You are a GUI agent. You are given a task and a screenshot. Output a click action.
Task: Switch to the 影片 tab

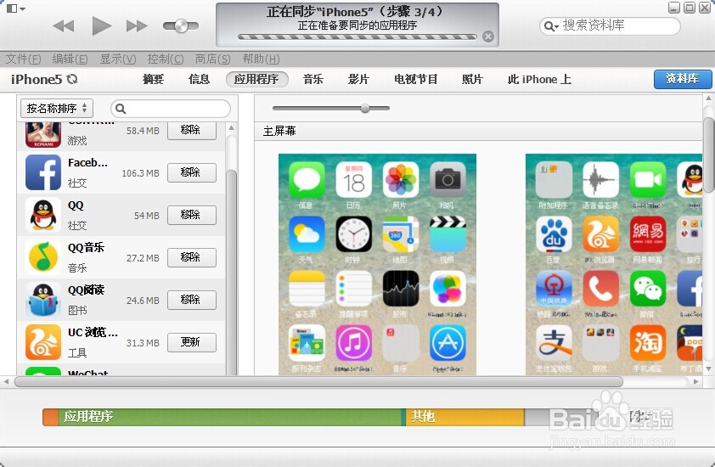[x=358, y=79]
